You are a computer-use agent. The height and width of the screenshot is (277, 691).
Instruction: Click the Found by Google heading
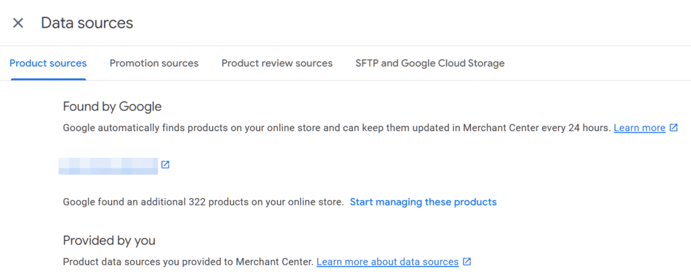[113, 107]
